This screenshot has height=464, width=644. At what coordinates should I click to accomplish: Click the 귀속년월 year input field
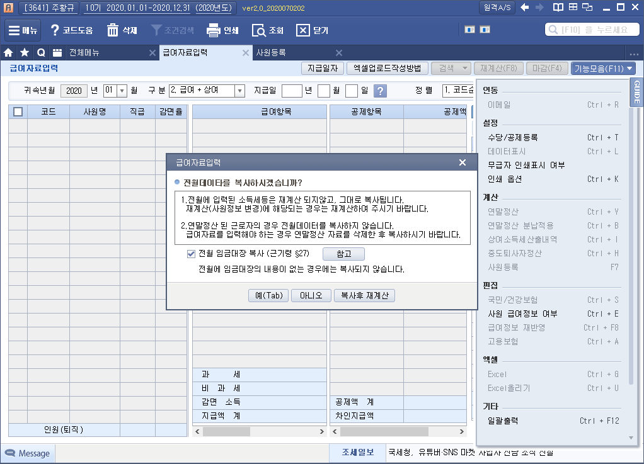click(74, 91)
